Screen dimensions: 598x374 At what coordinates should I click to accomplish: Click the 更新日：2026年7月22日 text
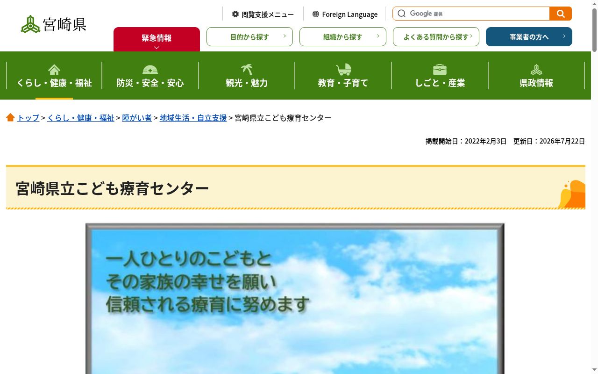(549, 141)
